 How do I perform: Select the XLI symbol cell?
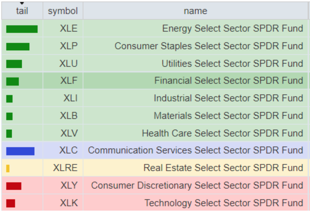[70, 98]
